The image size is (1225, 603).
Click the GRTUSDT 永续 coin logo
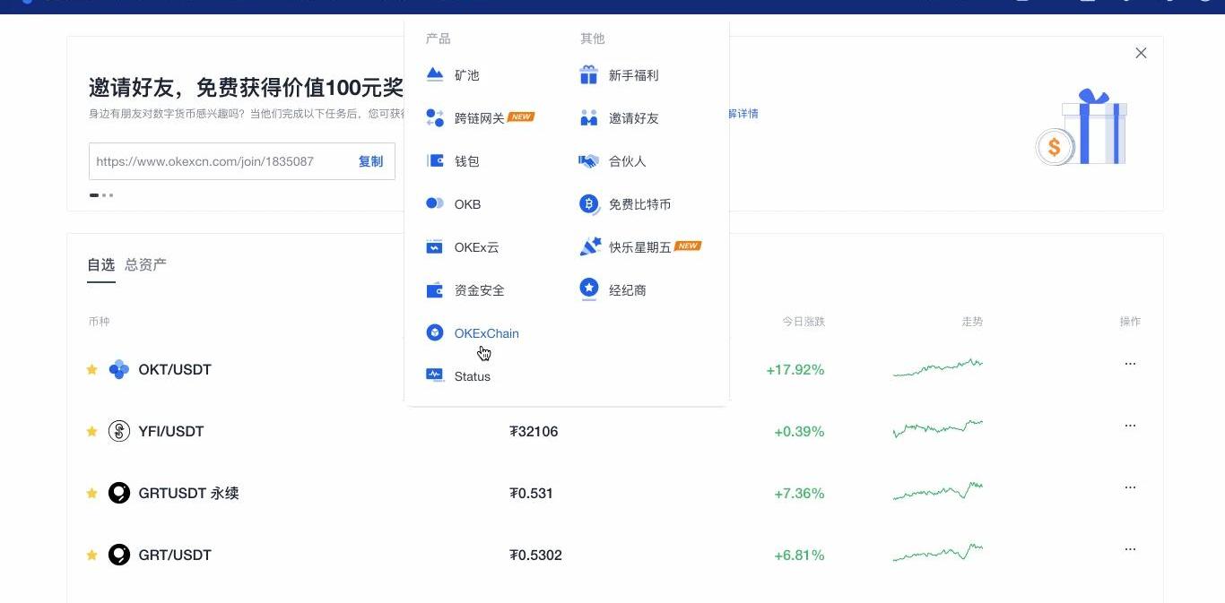pos(119,493)
